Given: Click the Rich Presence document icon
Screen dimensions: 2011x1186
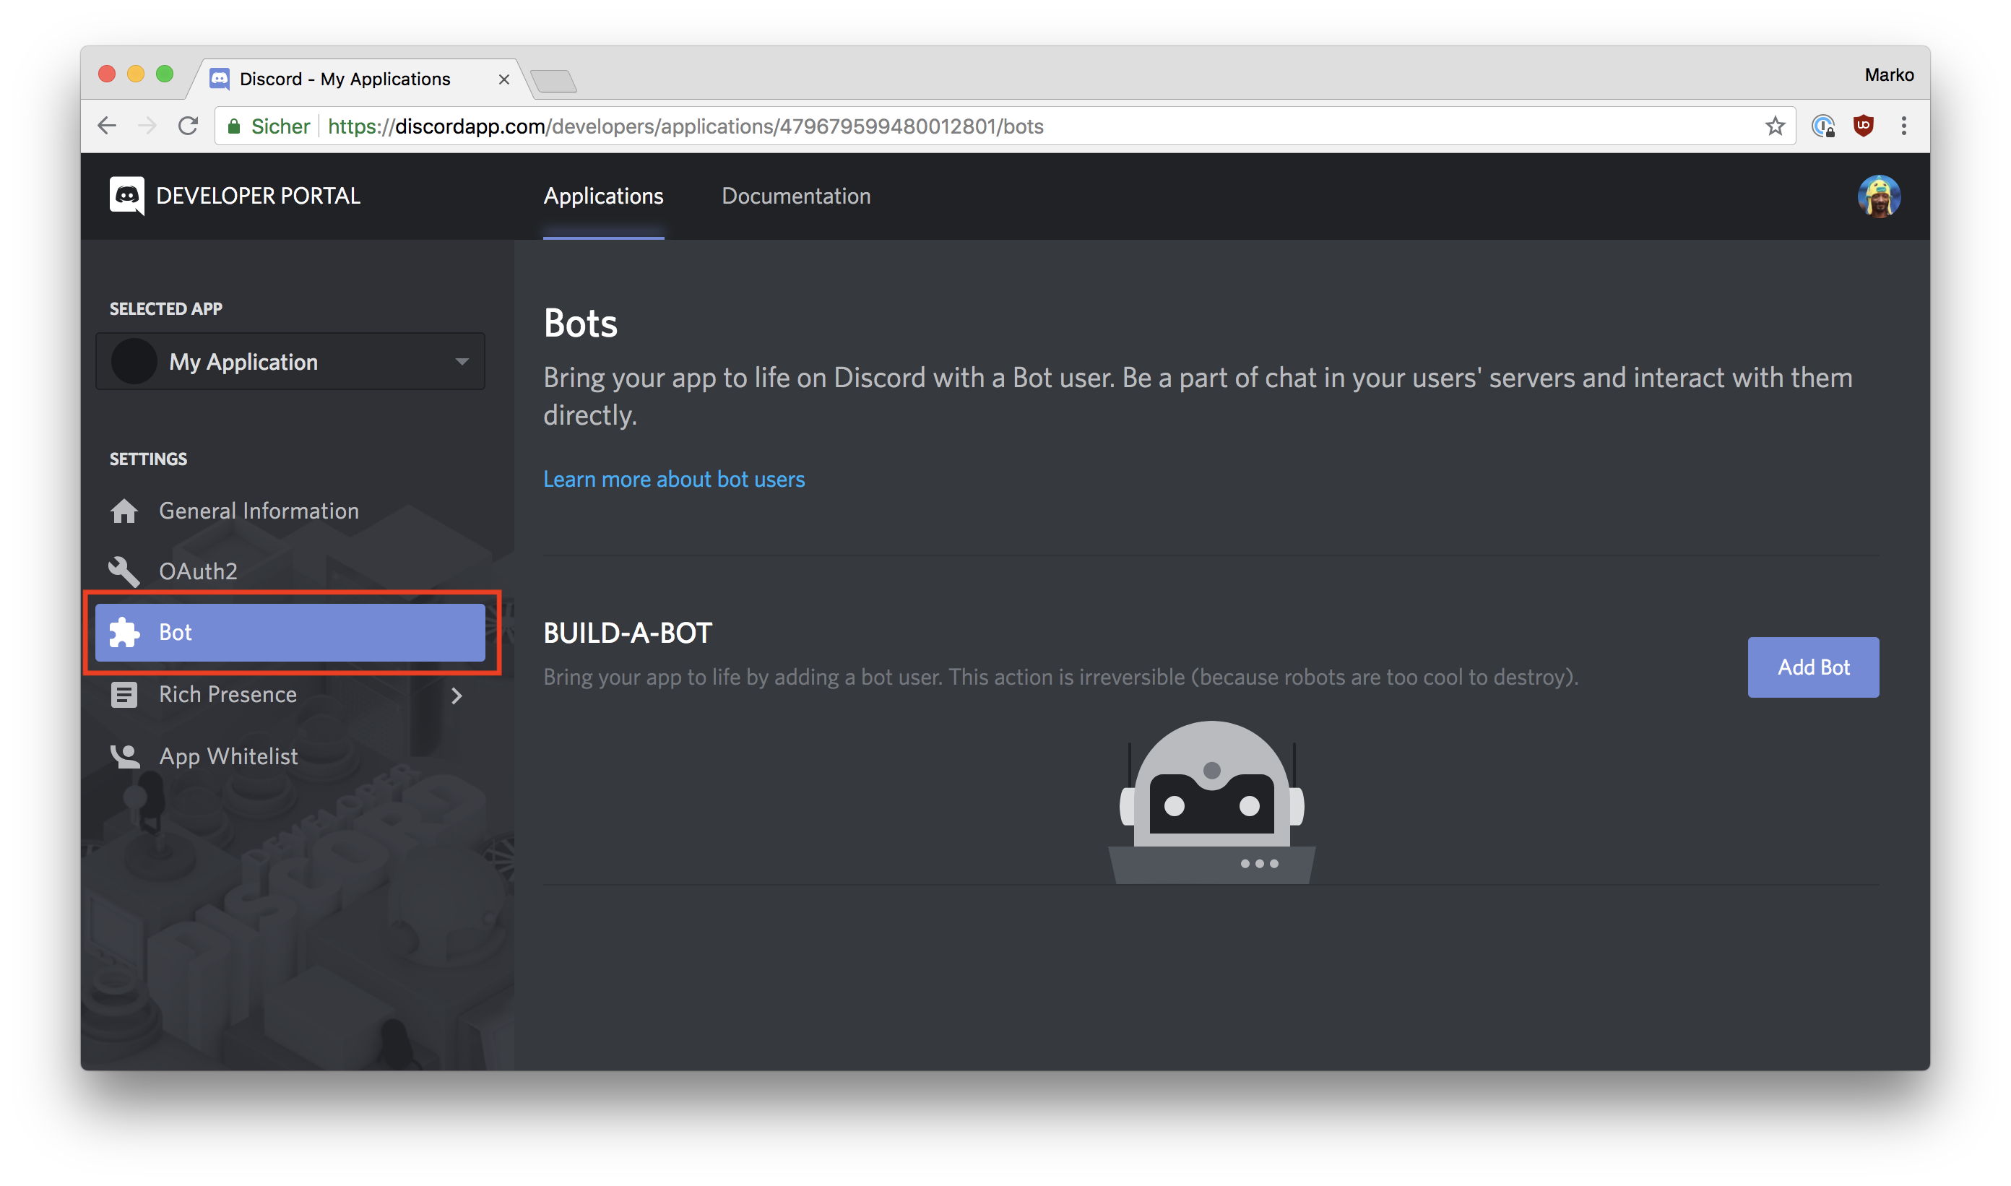Looking at the screenshot, I should pyautogui.click(x=124, y=695).
